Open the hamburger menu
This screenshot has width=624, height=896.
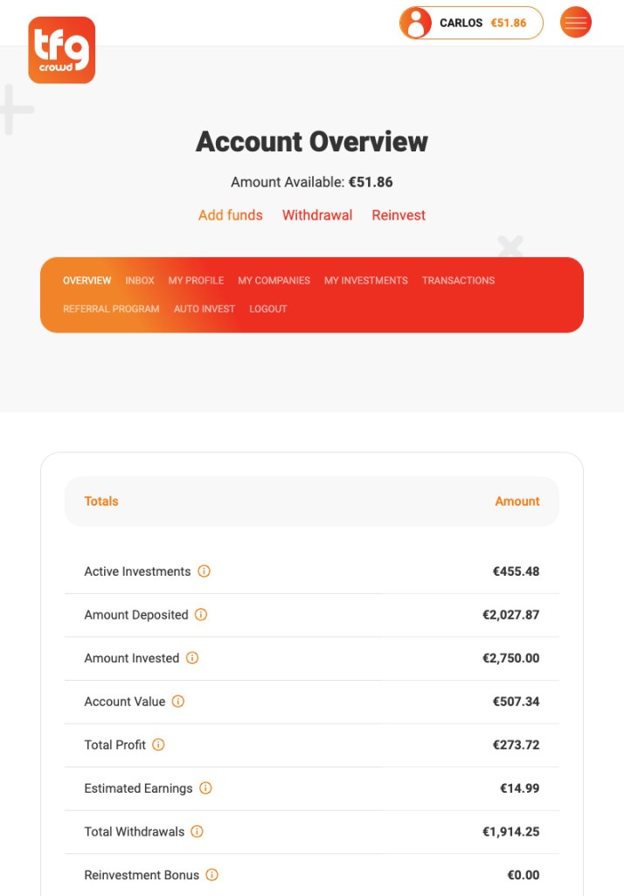pos(575,22)
